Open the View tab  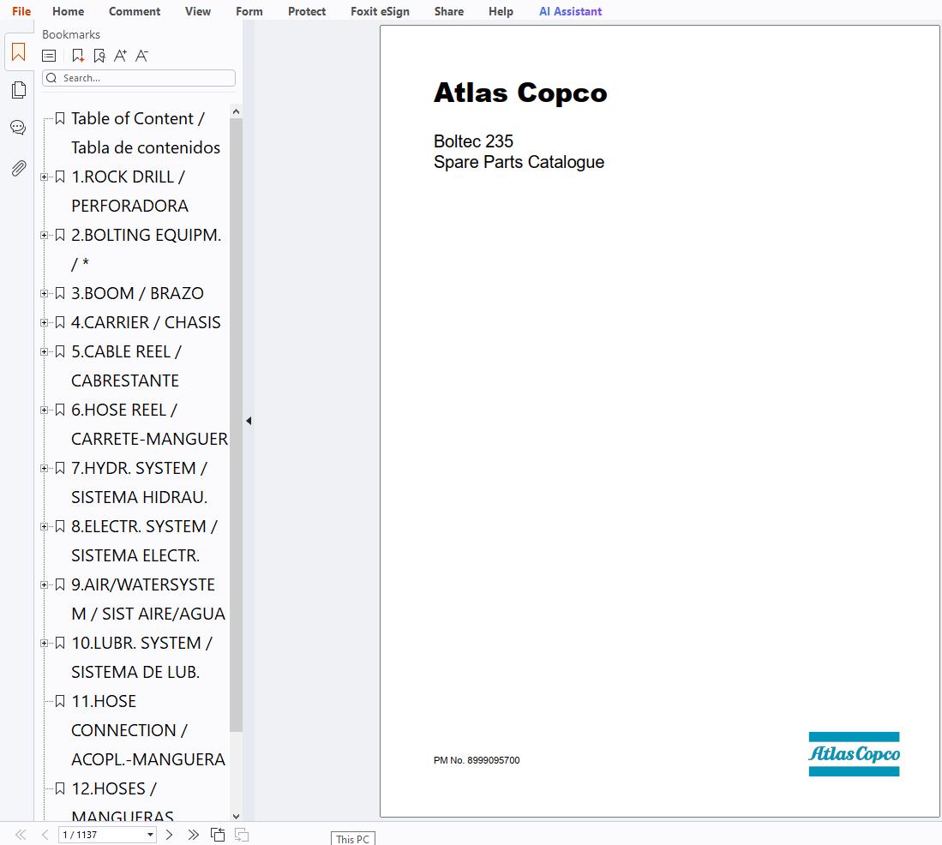[x=198, y=11]
